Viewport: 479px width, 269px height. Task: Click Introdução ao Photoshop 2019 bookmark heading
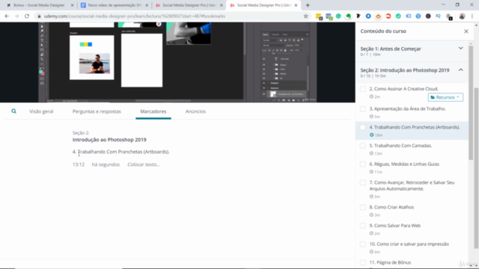[109, 140]
